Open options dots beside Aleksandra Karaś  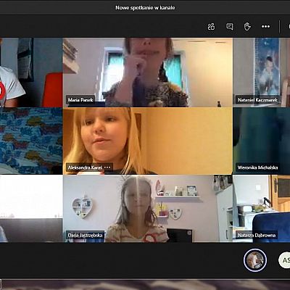(x=107, y=167)
